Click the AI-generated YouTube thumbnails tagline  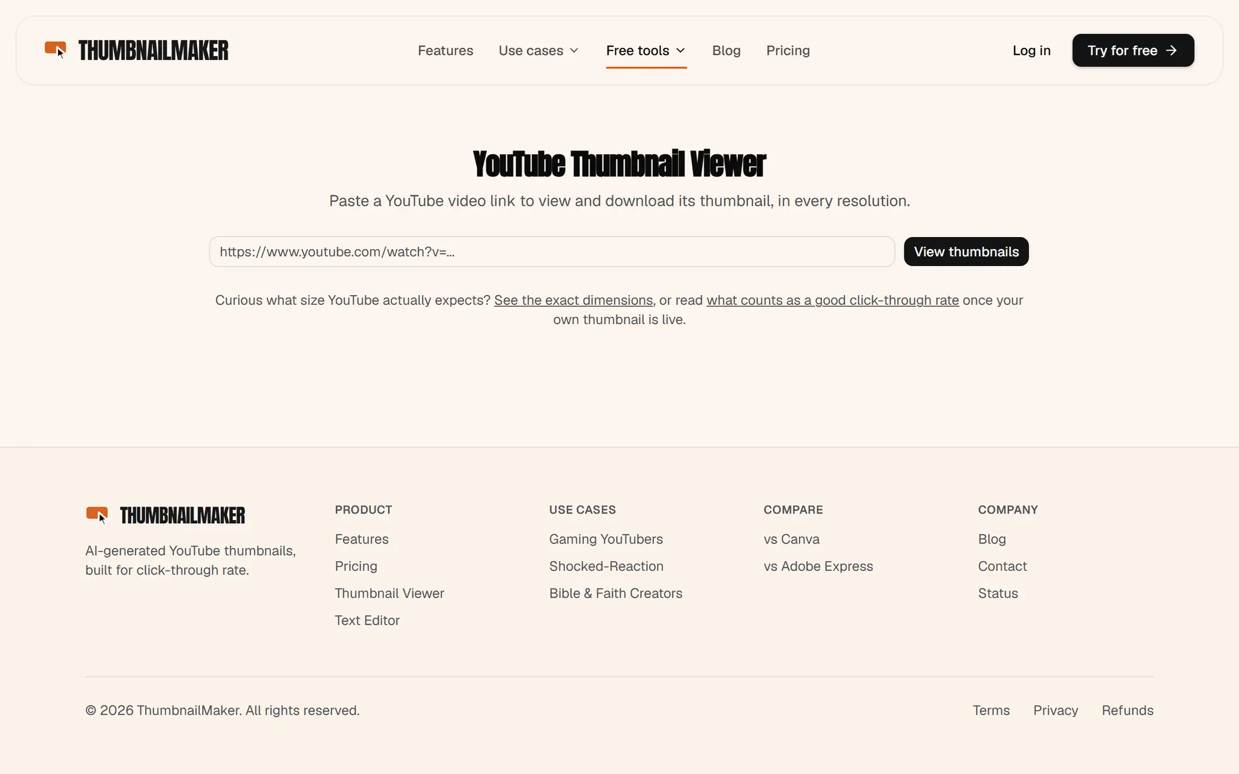pos(191,560)
